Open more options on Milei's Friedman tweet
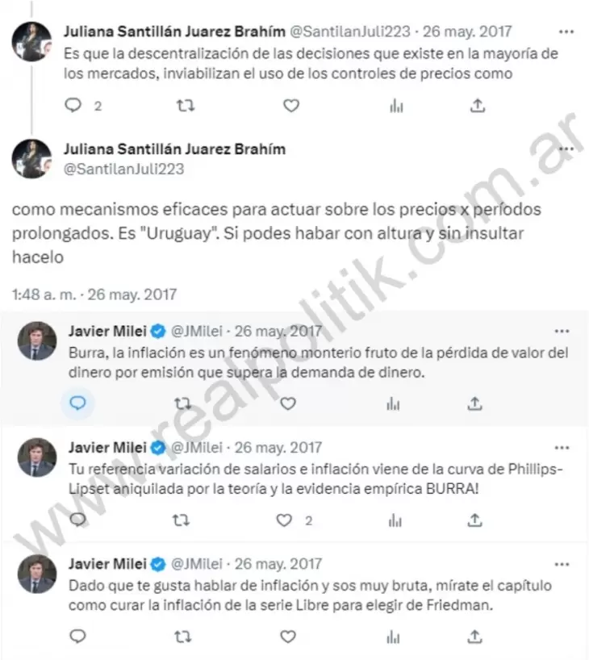589x660 pixels. tap(562, 564)
